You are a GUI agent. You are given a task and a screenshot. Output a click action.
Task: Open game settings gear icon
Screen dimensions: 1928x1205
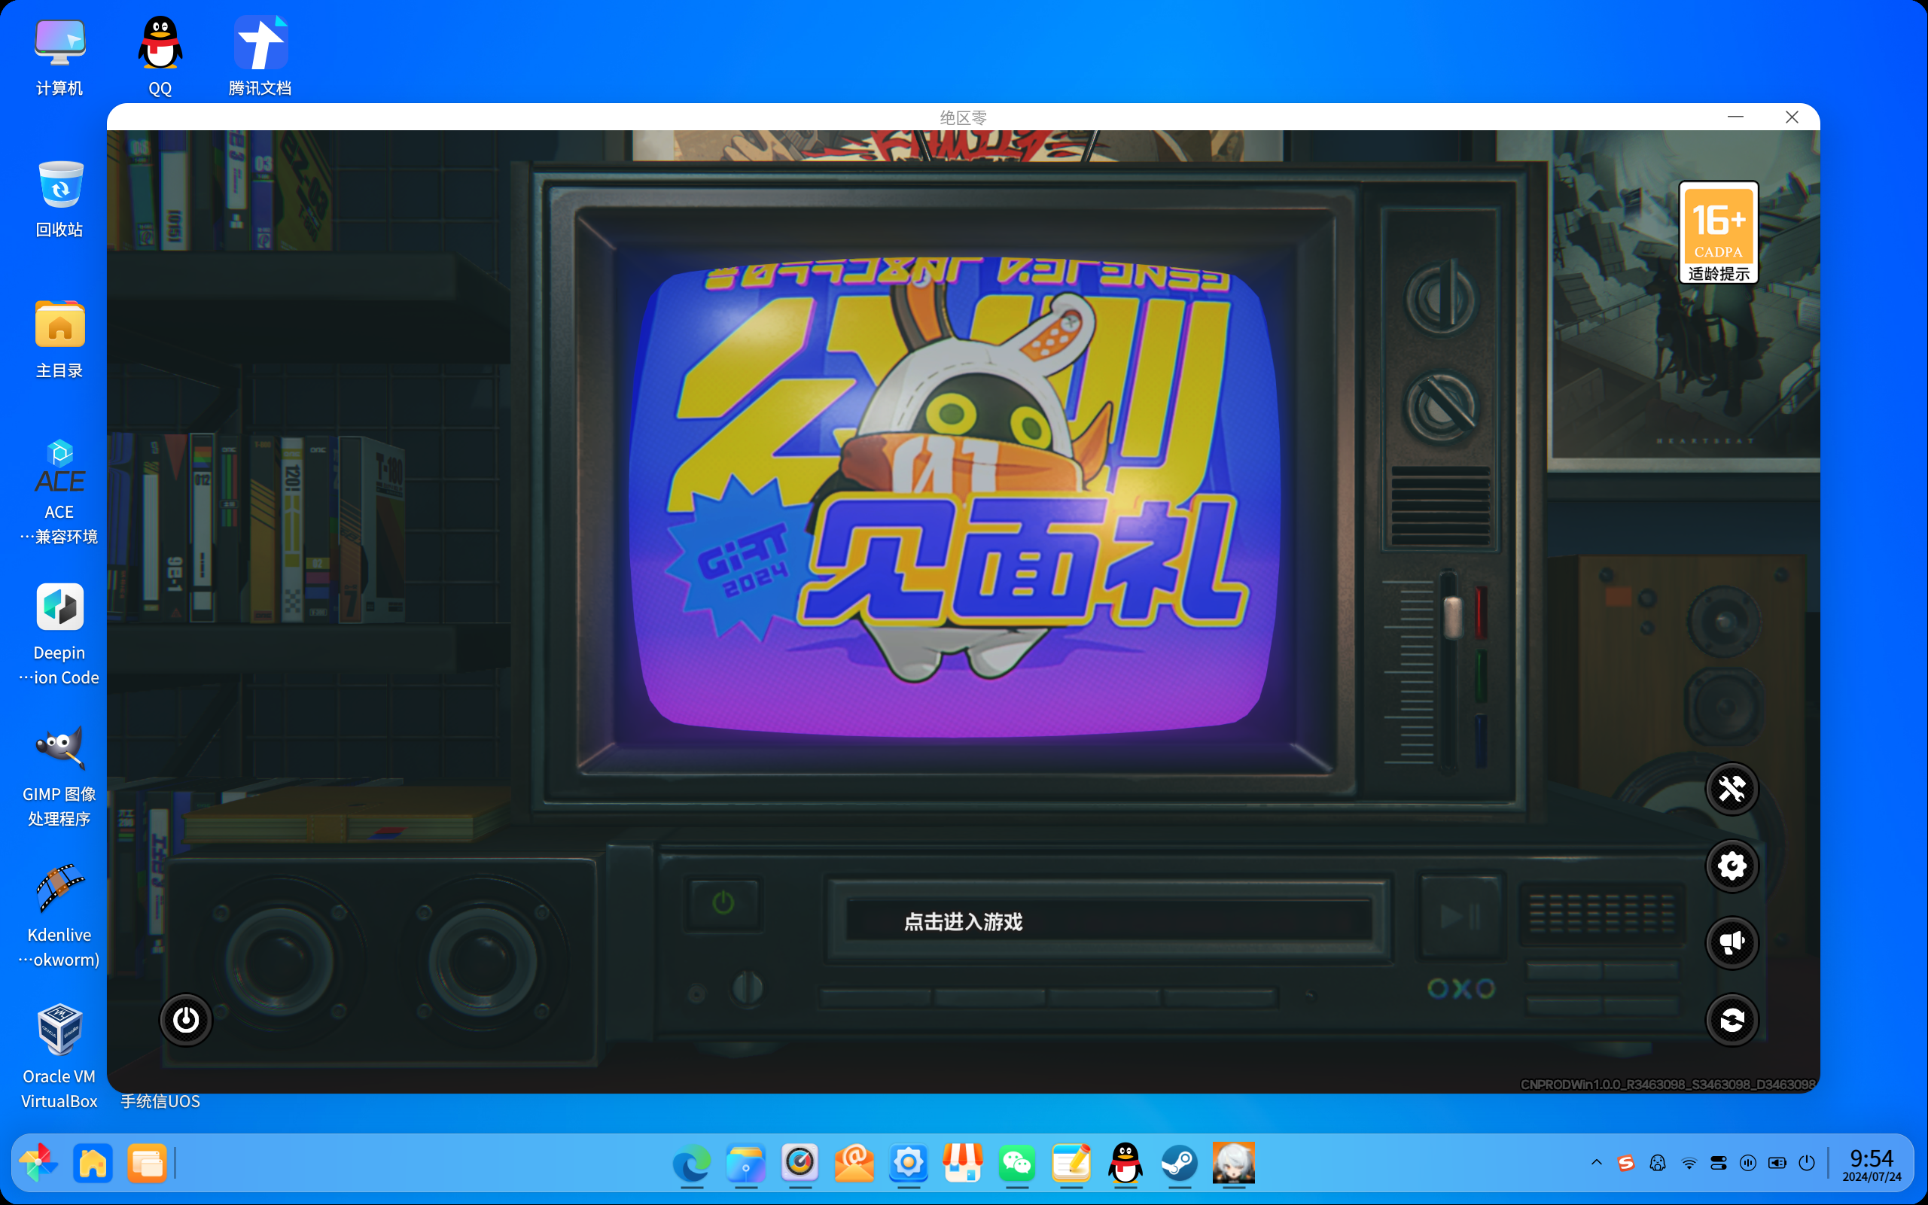click(1732, 866)
